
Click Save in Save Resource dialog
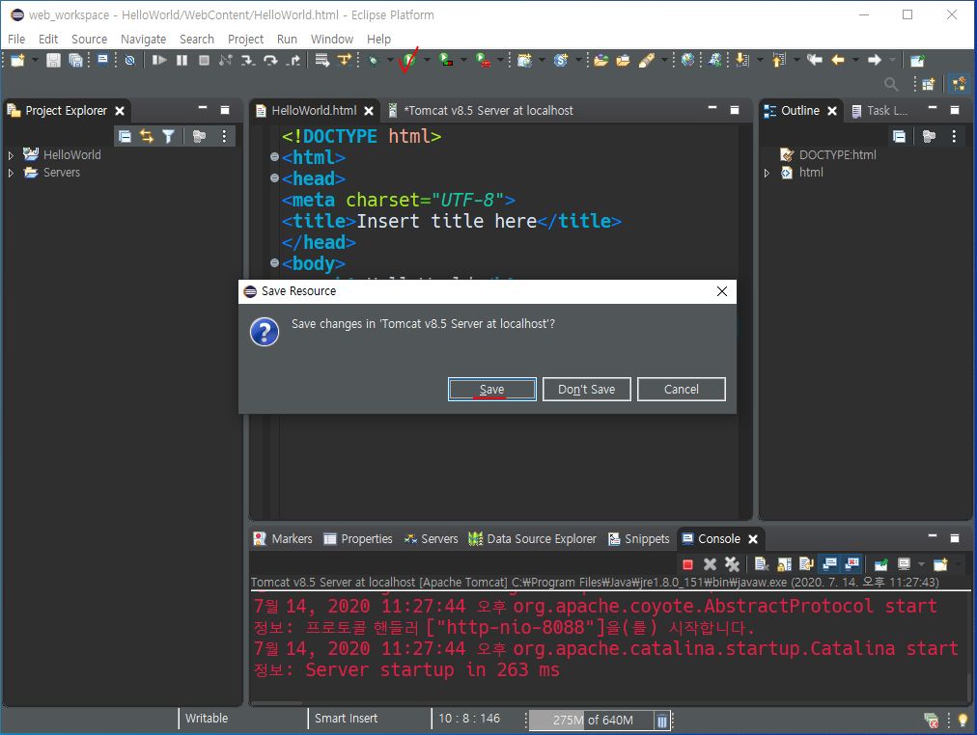pos(491,390)
